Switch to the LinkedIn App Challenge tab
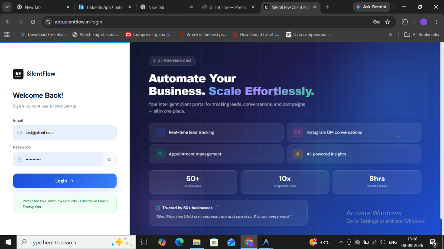Viewport: 444px width, 249px height. (x=105, y=7)
